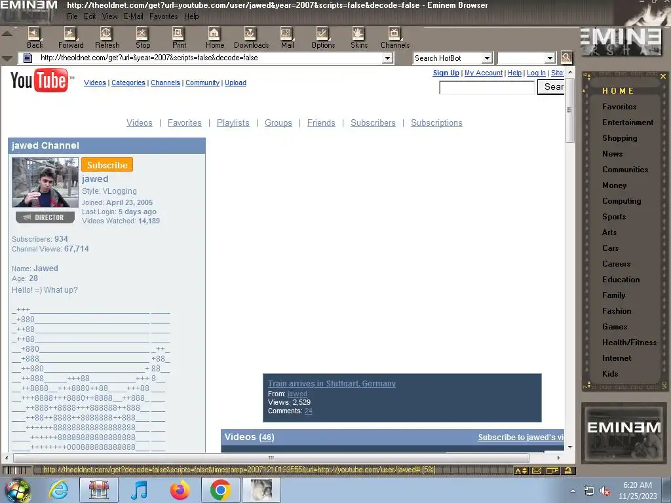671x503 pixels.
Task: Click the YouTube search input field
Action: pyautogui.click(x=487, y=87)
